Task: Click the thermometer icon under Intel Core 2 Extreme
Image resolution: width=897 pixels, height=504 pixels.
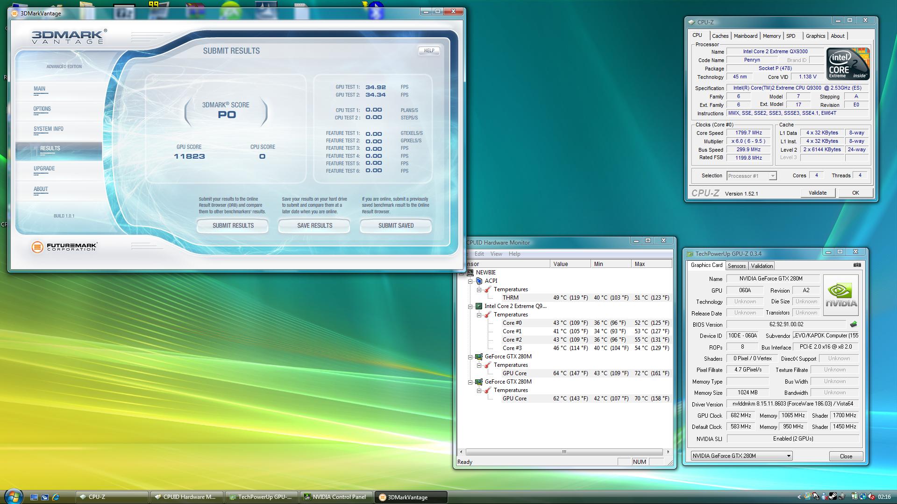Action: point(488,315)
